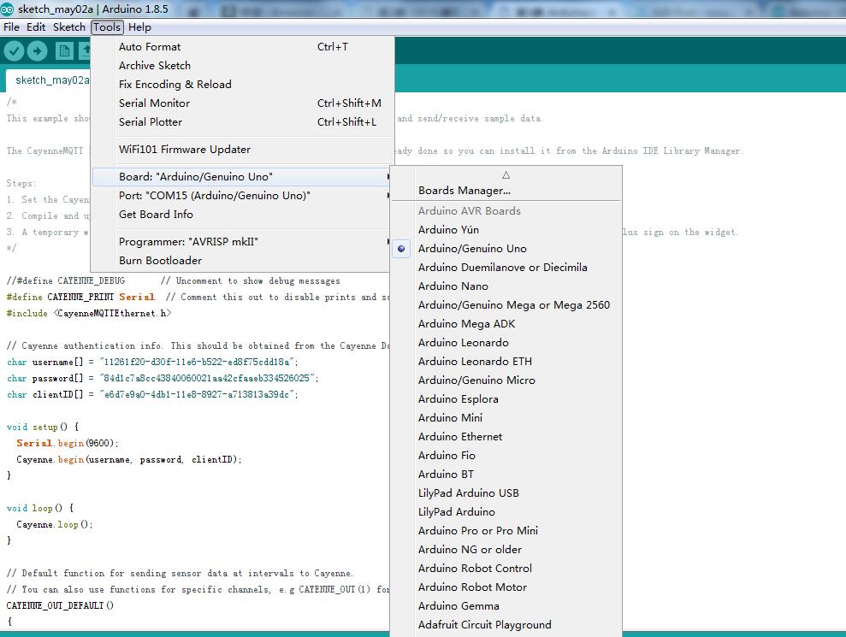The image size is (846, 637).
Task: Select Arduino Yún board
Action: coord(506,230)
